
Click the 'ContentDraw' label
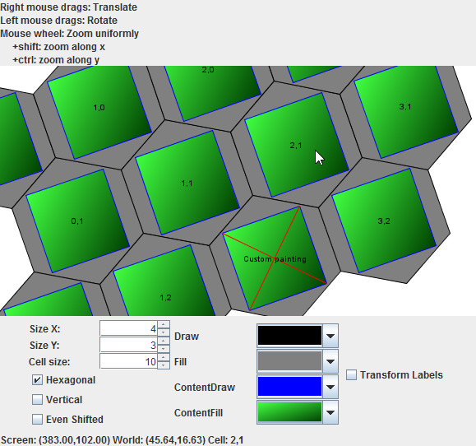205,388
